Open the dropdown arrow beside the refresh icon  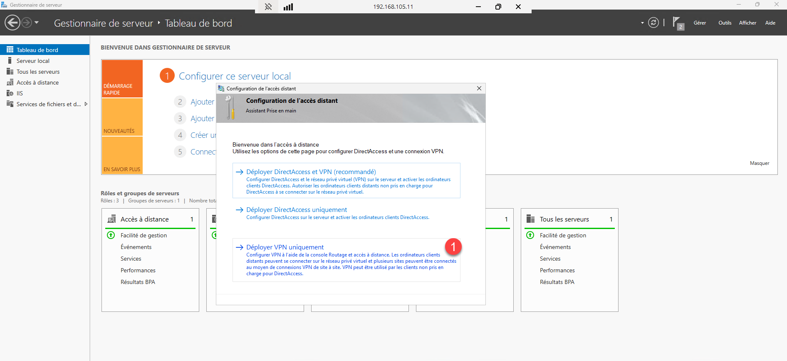[x=642, y=23]
